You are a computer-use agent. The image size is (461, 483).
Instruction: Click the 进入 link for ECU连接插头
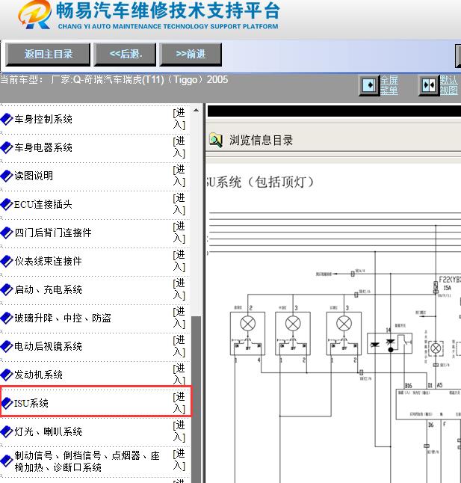tap(179, 204)
